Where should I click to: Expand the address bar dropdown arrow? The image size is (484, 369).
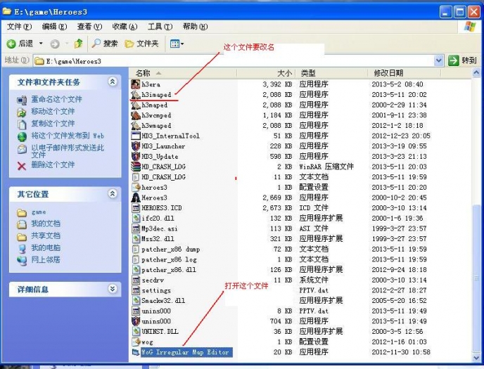(438, 60)
